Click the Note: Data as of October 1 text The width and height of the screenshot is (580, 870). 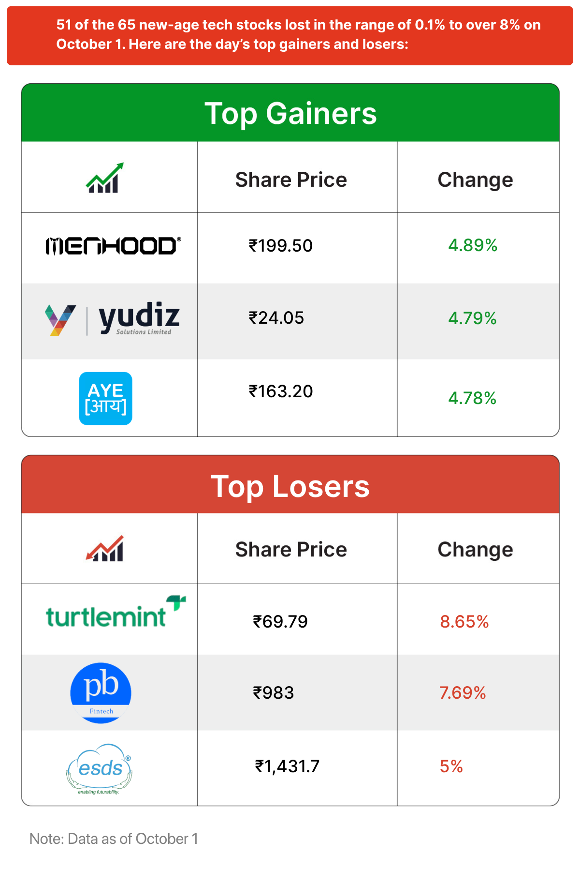114,839
